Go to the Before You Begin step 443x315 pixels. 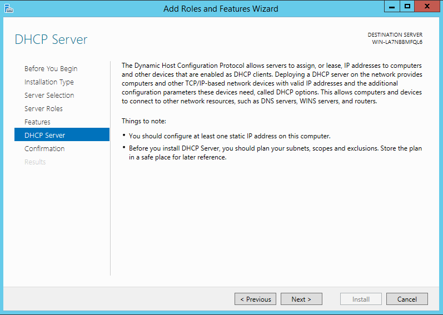[51, 68]
